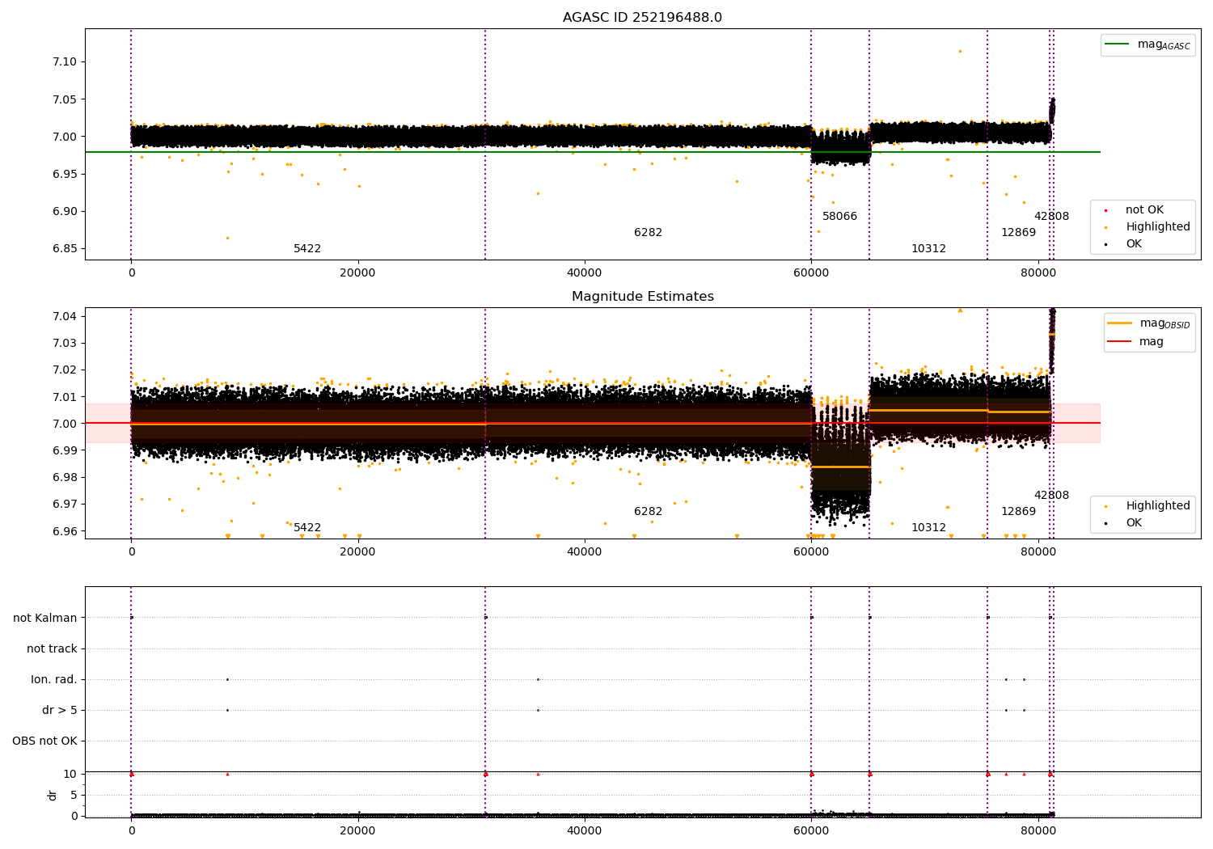
Task: Click the 10312 label in Magnitude Estimates plot
Action: pyautogui.click(x=928, y=528)
